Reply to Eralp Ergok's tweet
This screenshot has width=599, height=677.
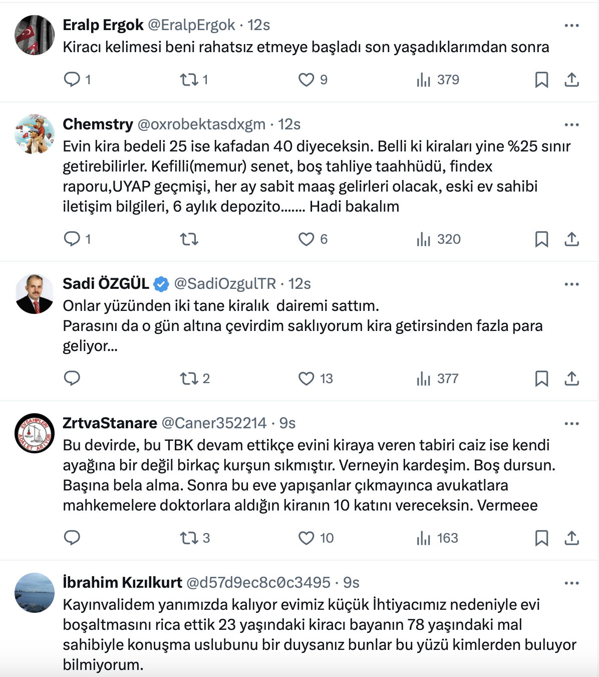tap(72, 79)
